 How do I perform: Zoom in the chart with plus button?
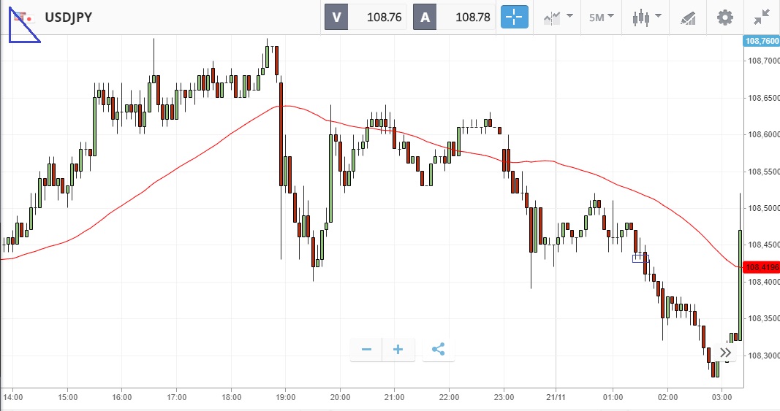click(x=398, y=350)
